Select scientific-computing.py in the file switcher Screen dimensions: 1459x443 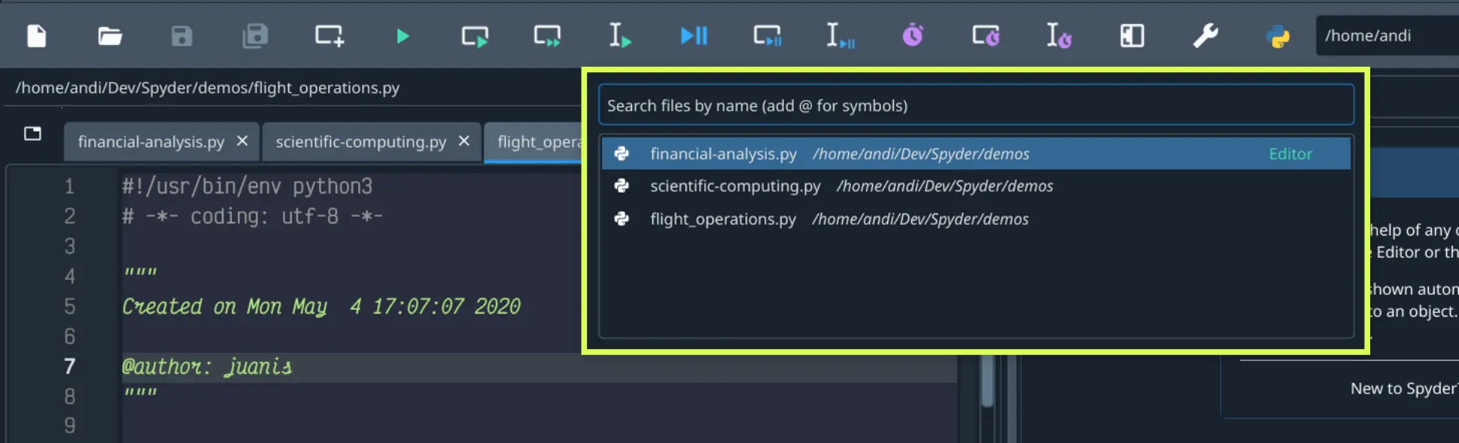click(x=976, y=186)
